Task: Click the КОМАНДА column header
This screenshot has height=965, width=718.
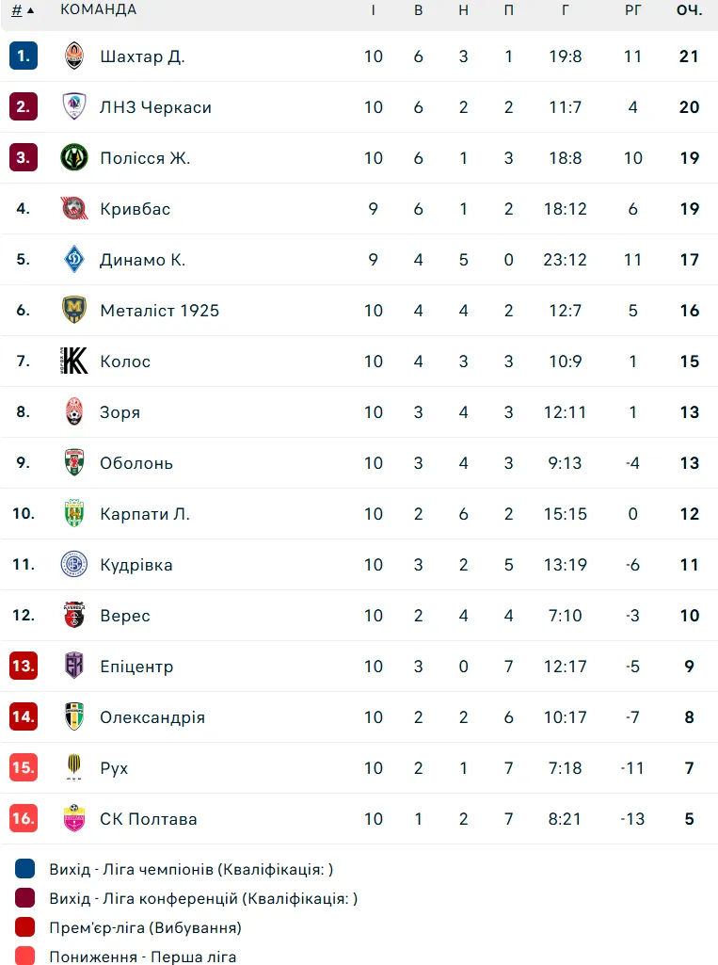Action: (x=98, y=10)
